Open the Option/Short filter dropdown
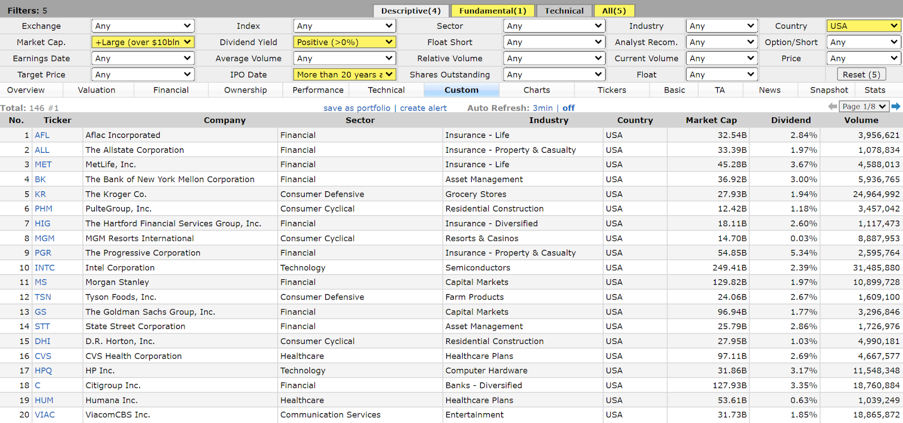 (x=863, y=42)
